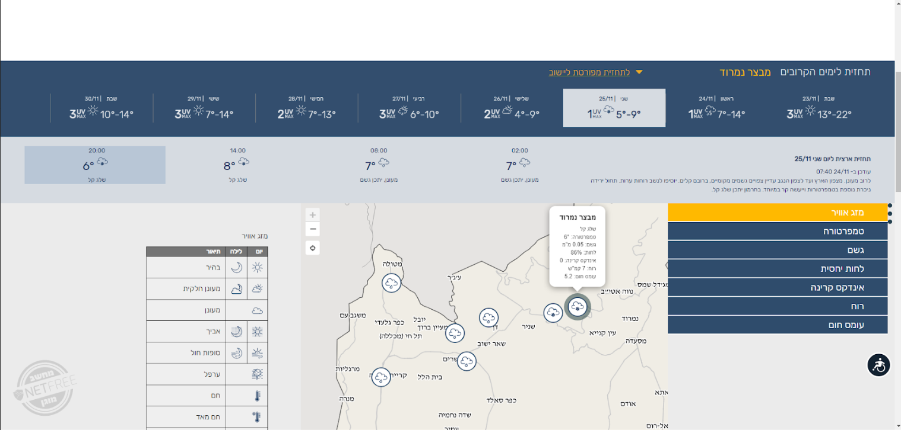Viewport: 901px width, 430px height.
Task: Select Thursday 28/11 forecast day
Action: point(307,108)
